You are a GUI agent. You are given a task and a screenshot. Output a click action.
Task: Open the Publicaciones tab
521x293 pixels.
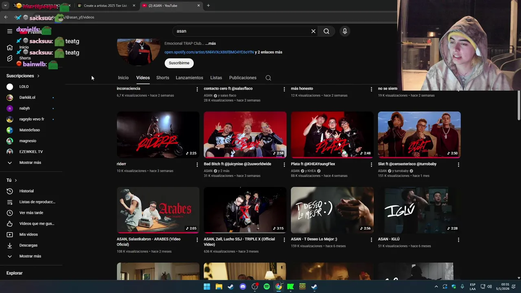tap(243, 78)
